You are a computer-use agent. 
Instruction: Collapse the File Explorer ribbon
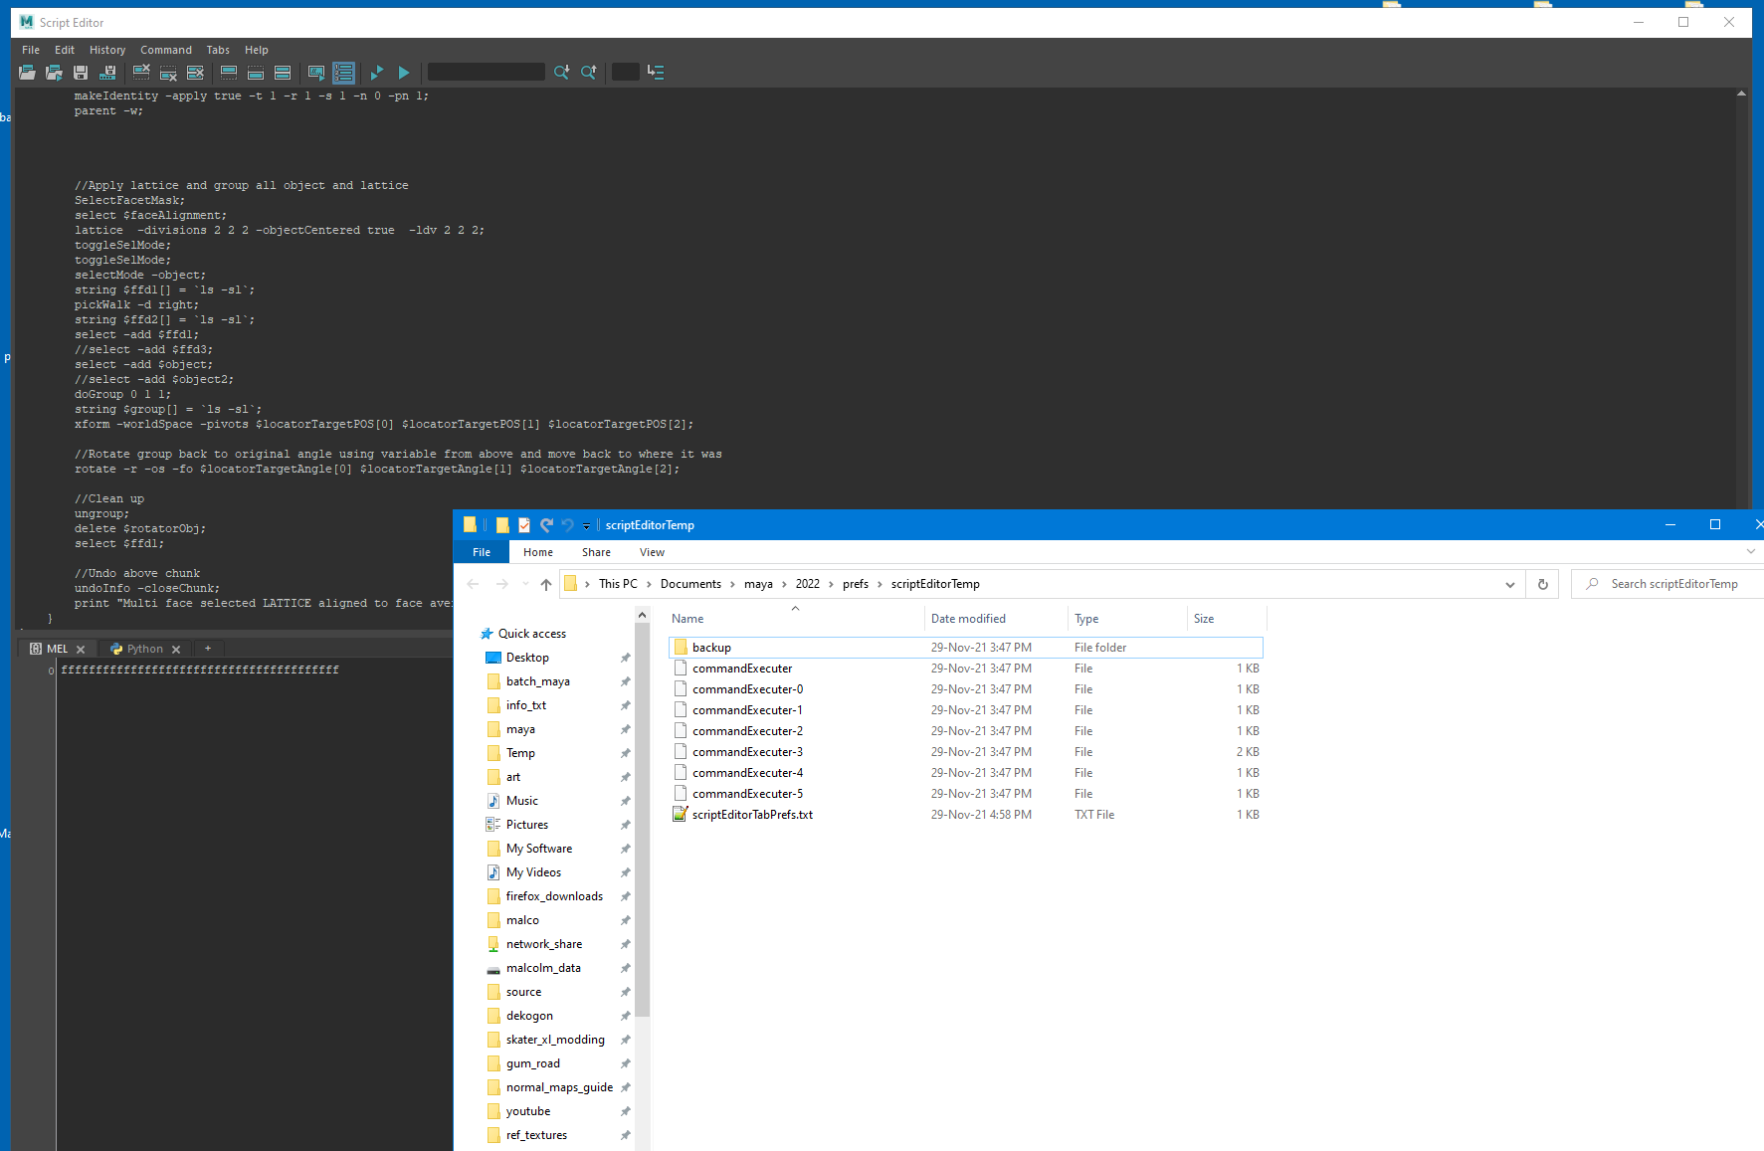point(1750,551)
